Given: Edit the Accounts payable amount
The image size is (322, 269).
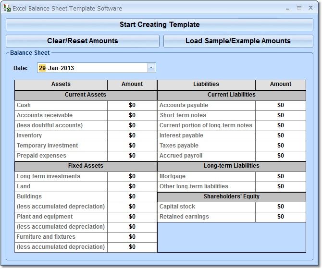Looking at the screenshot, I should point(280,105).
